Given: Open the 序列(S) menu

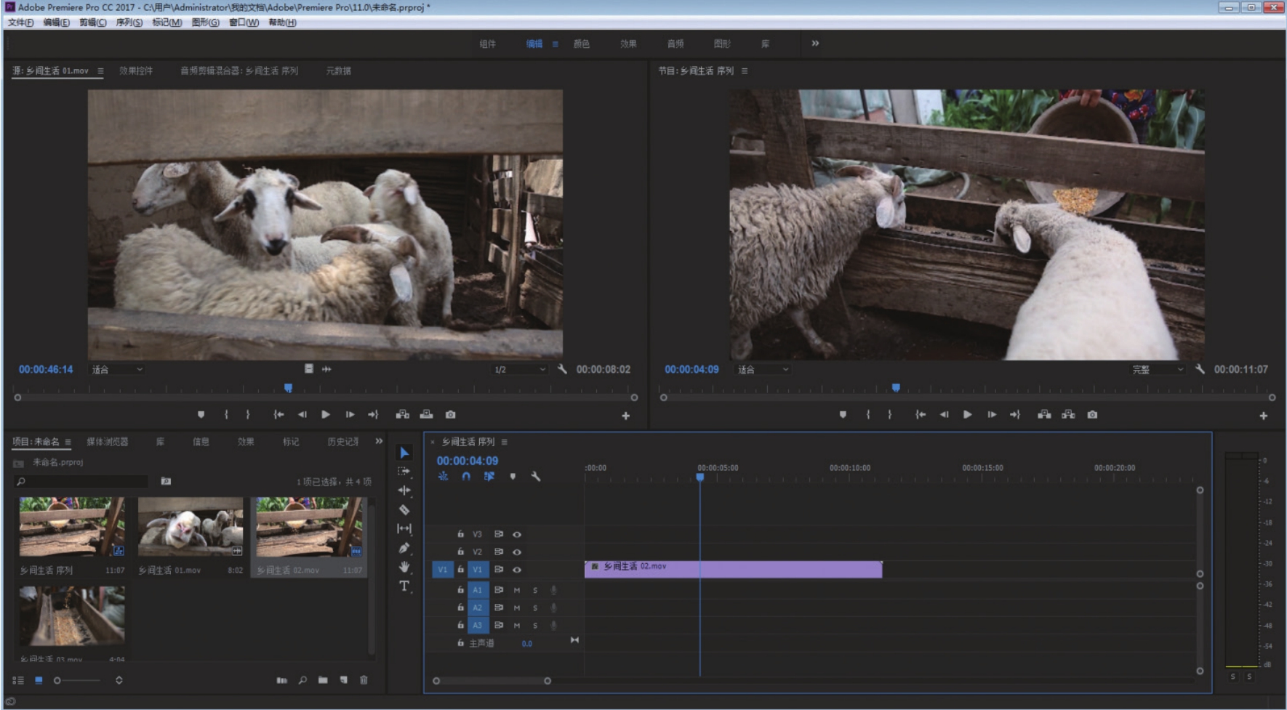Looking at the screenshot, I should point(129,23).
